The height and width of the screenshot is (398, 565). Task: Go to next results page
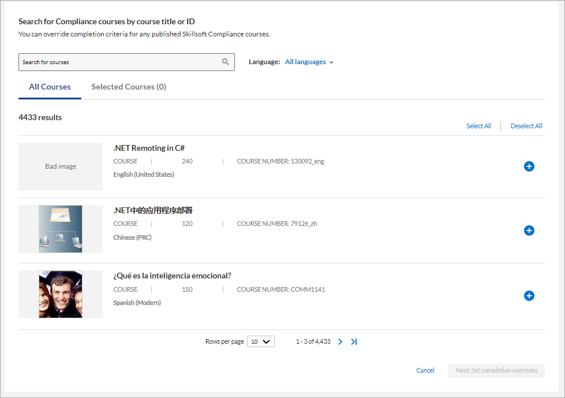340,342
